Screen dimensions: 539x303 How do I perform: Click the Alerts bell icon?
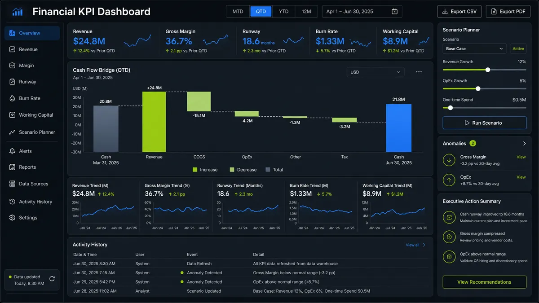coord(12,151)
